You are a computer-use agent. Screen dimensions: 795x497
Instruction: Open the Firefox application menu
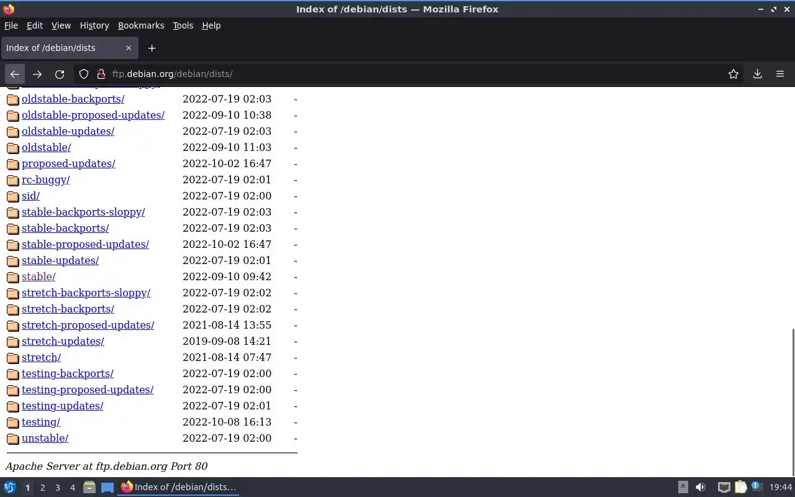click(780, 74)
